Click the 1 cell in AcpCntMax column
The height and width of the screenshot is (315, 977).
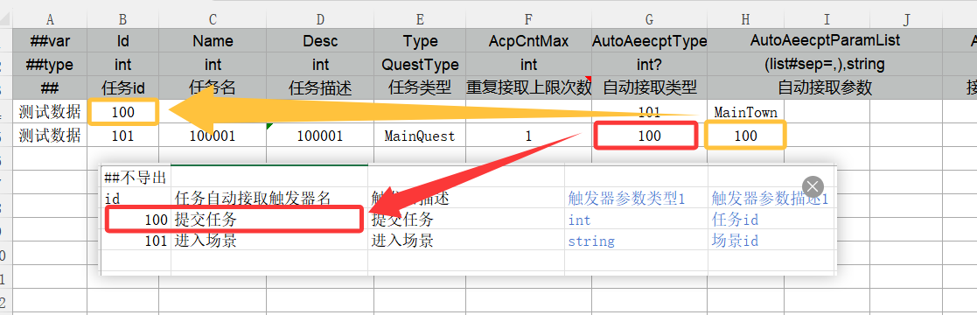pyautogui.click(x=528, y=136)
